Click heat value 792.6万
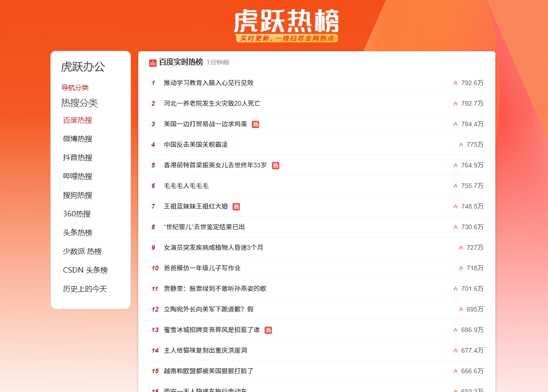The image size is (548, 392). 472,83
